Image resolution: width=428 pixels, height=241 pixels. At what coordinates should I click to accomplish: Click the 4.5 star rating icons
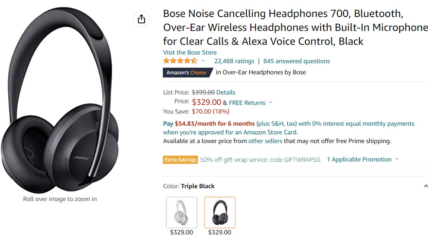(180, 61)
